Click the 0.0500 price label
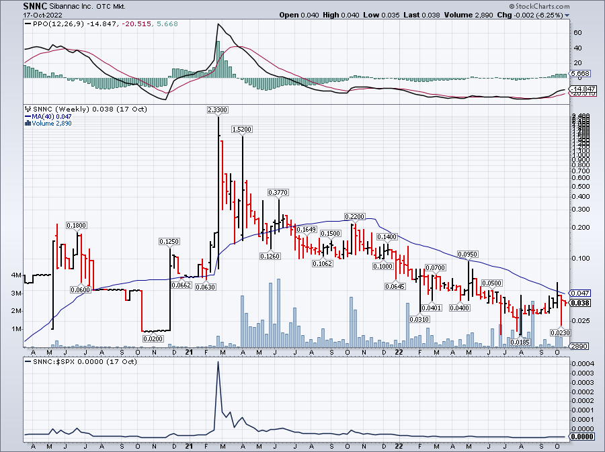Screen dimensions: 605x452 pos(492,283)
